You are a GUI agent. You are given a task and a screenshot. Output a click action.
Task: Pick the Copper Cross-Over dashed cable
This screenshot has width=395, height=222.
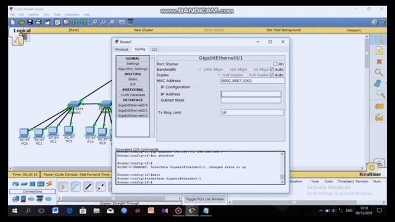click(x=101, y=187)
